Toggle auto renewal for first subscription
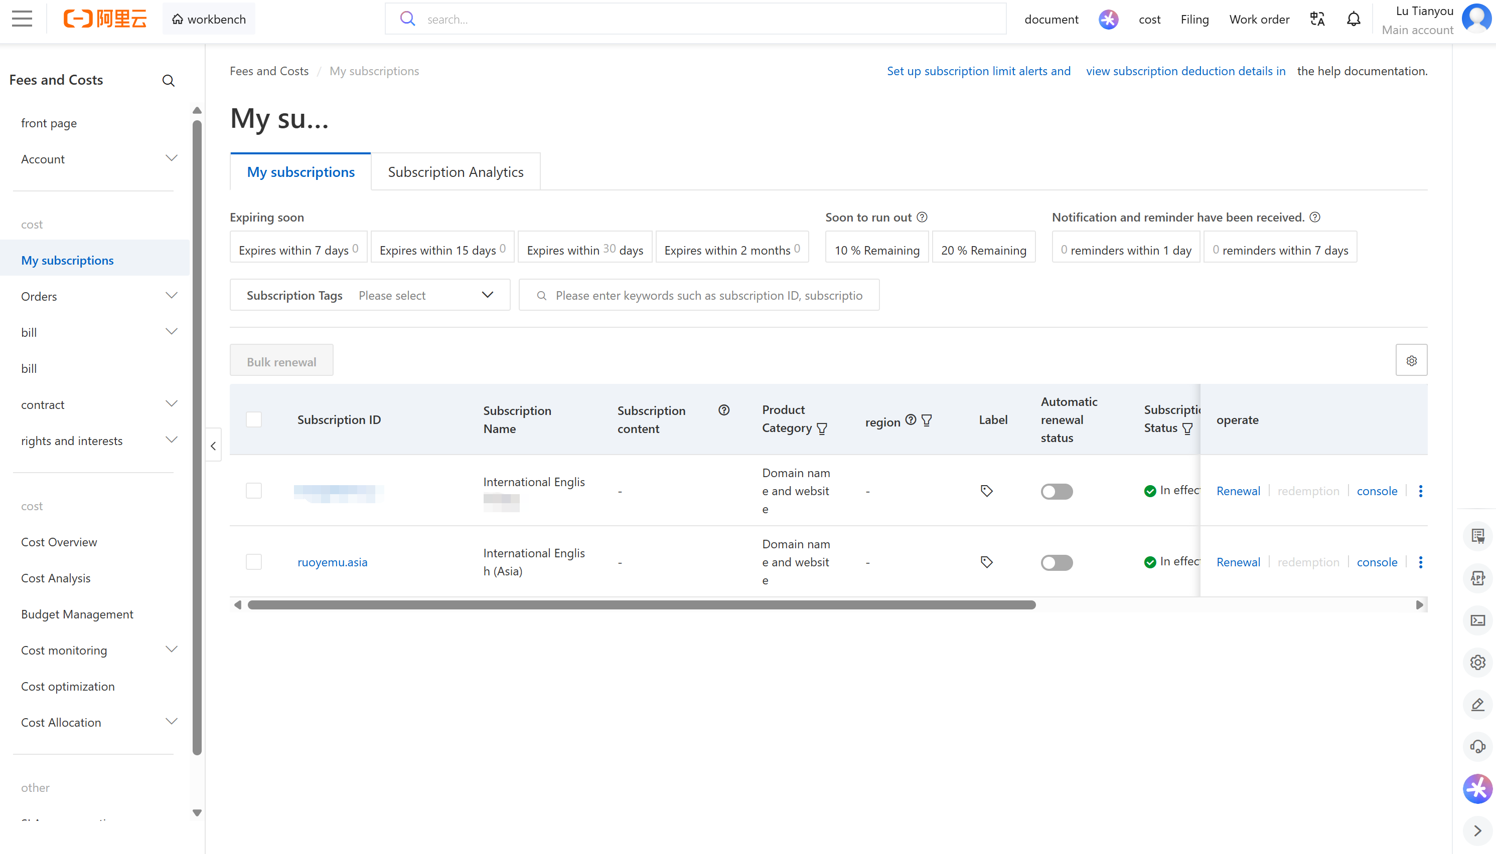The height and width of the screenshot is (854, 1496). coord(1056,492)
